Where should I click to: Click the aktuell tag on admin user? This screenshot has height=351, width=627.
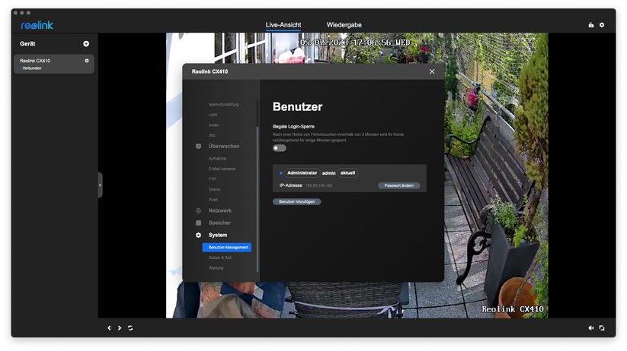click(x=348, y=173)
